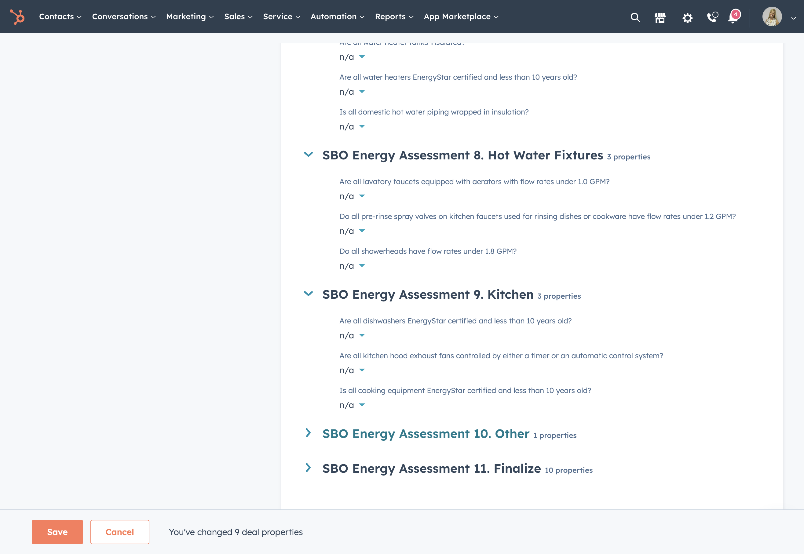Click the user profile avatar

(x=772, y=17)
